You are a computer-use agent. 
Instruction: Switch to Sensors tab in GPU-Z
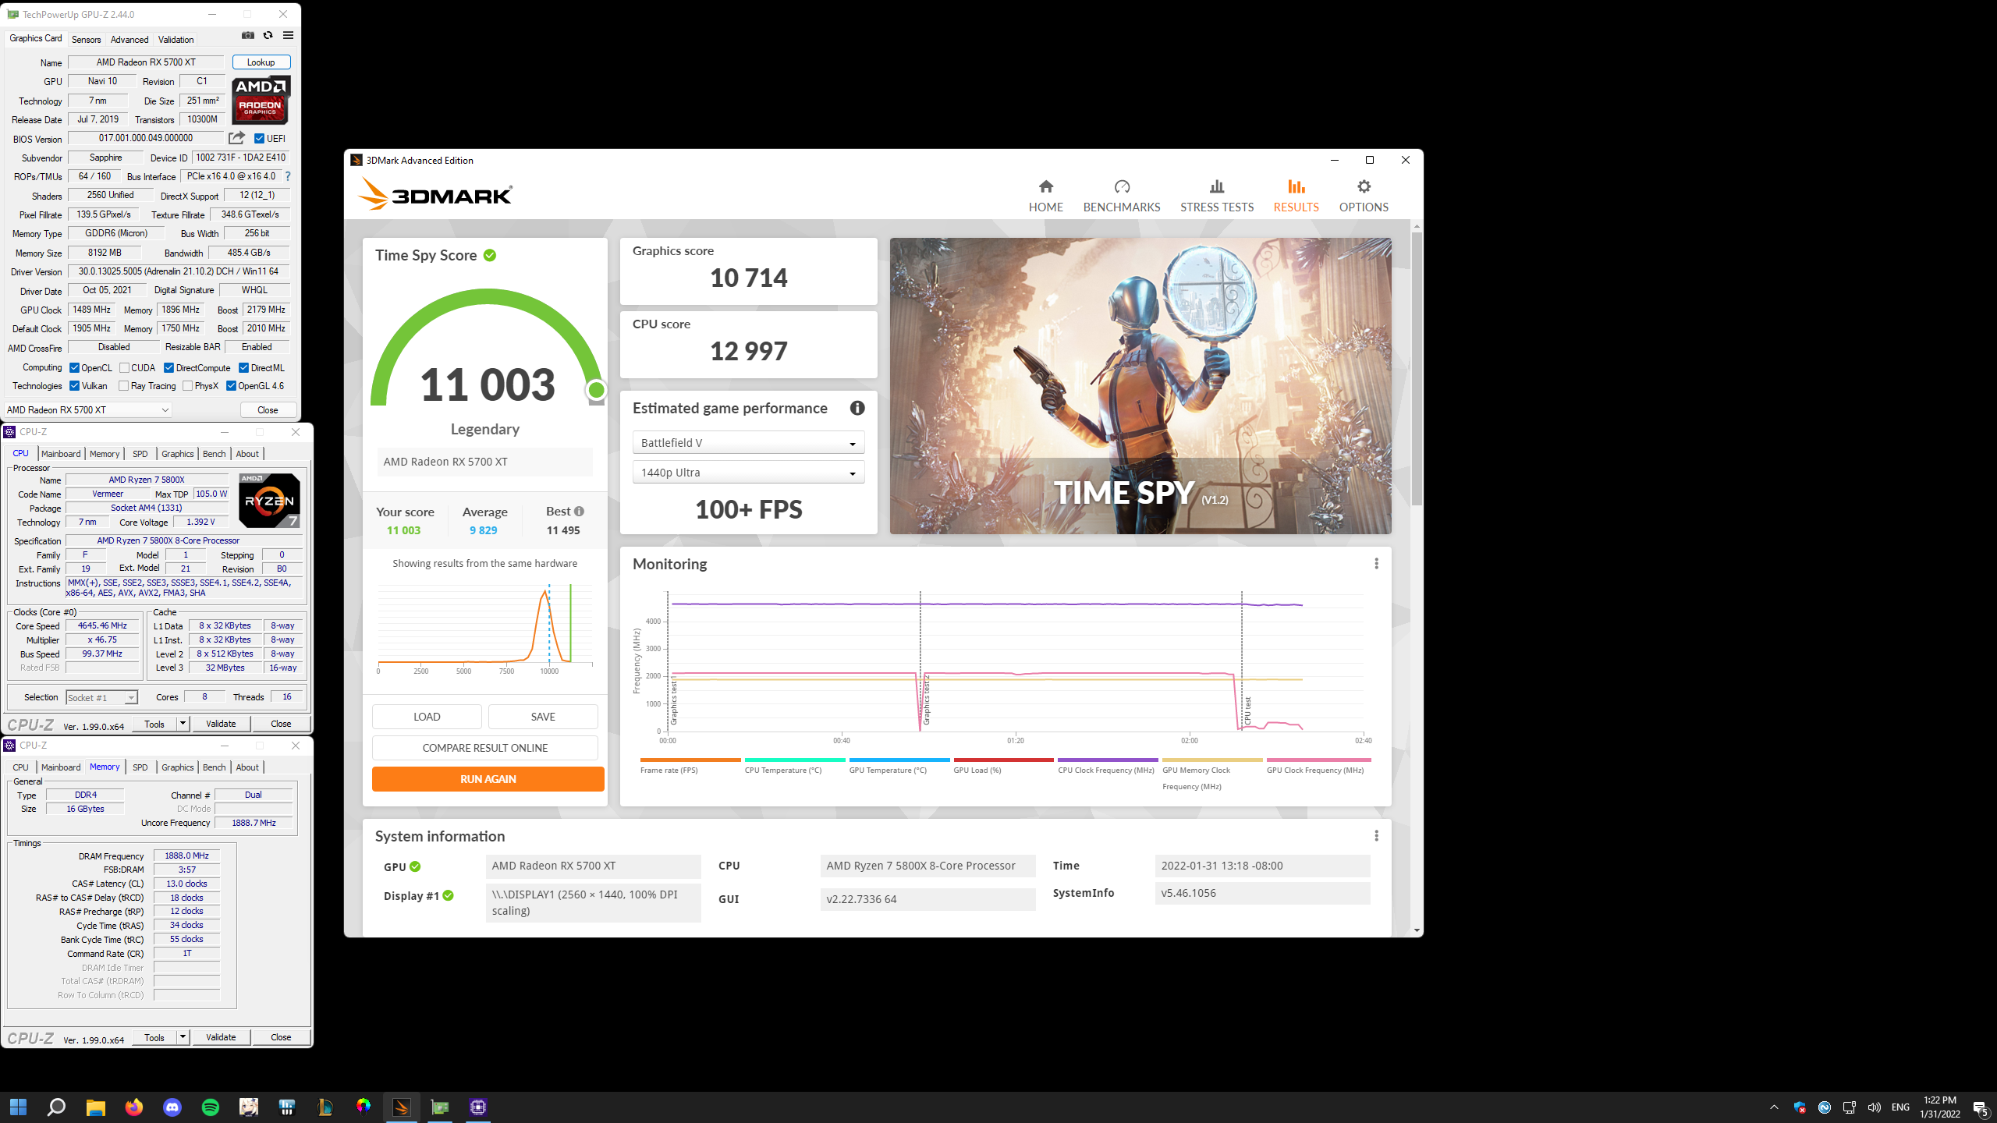(86, 39)
